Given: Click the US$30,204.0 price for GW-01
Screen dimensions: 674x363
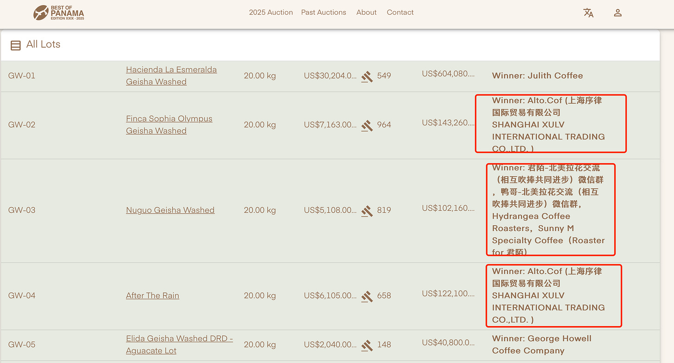Looking at the screenshot, I should point(331,75).
